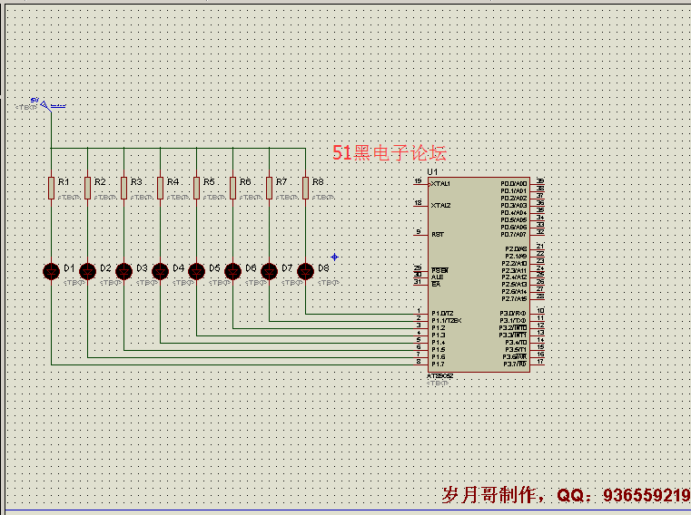The height and width of the screenshot is (515, 691).
Task: Click the EA pin label
Action: (x=436, y=285)
